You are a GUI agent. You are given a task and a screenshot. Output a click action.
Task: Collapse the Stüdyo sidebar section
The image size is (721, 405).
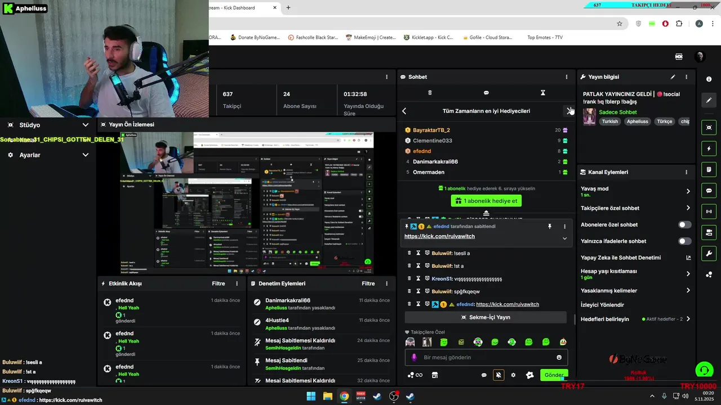tap(86, 125)
